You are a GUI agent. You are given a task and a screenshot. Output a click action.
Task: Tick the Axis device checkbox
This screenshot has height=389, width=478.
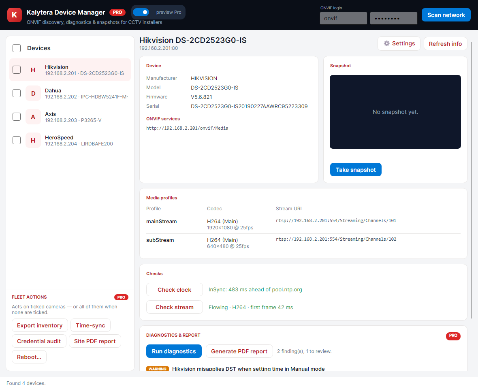pyautogui.click(x=17, y=117)
